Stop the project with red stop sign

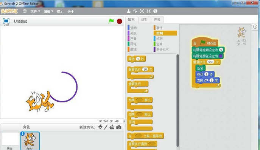point(119,21)
